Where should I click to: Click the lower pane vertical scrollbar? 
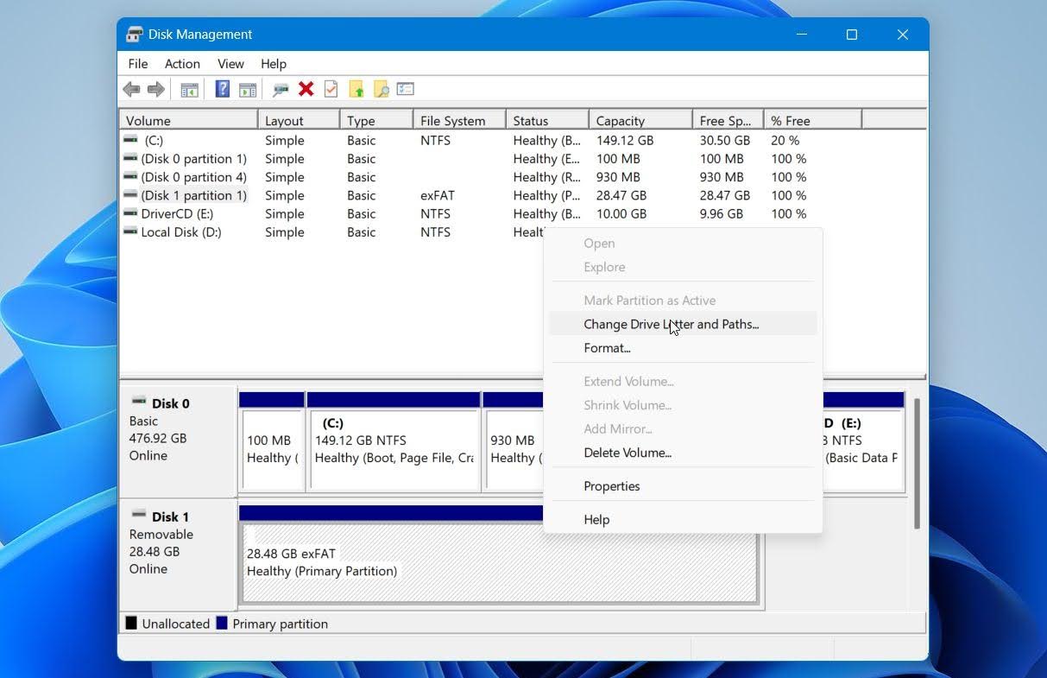(x=917, y=464)
